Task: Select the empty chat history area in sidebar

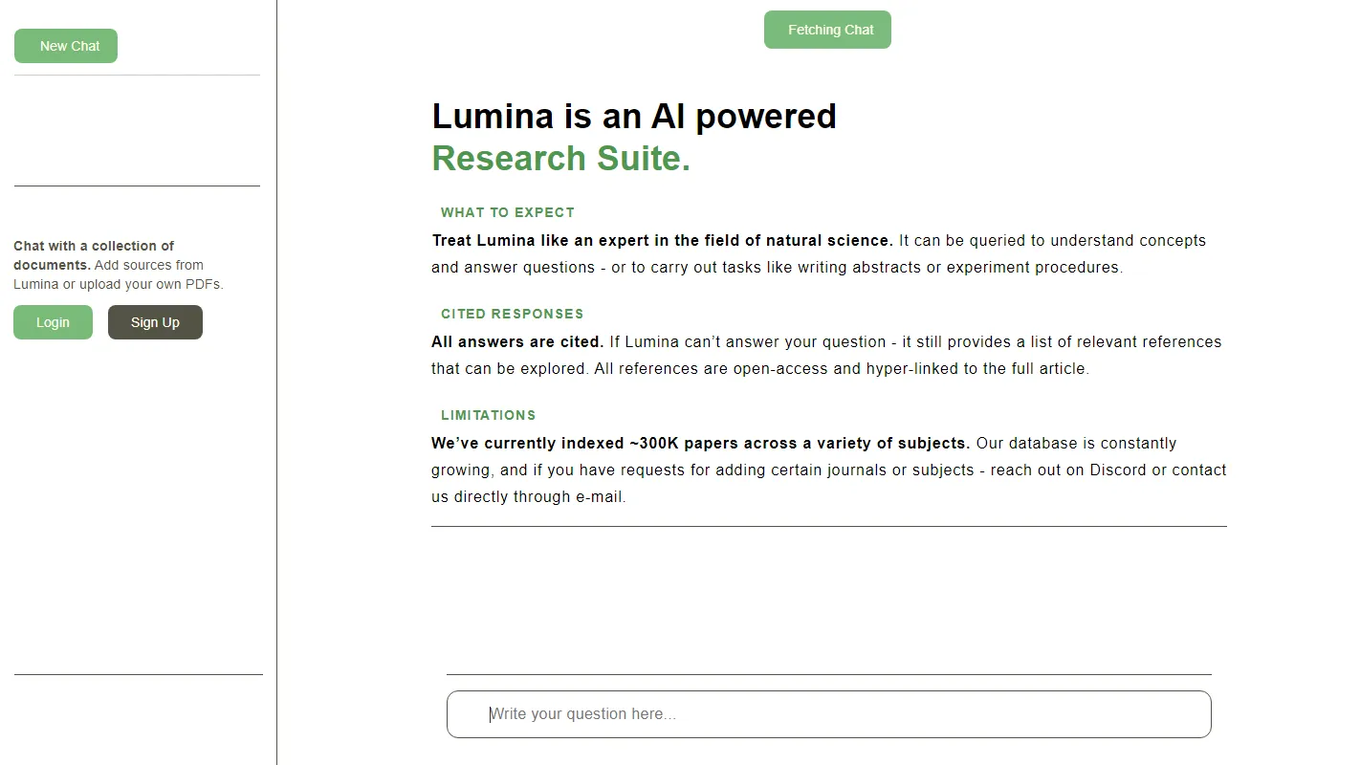Action: (x=136, y=129)
